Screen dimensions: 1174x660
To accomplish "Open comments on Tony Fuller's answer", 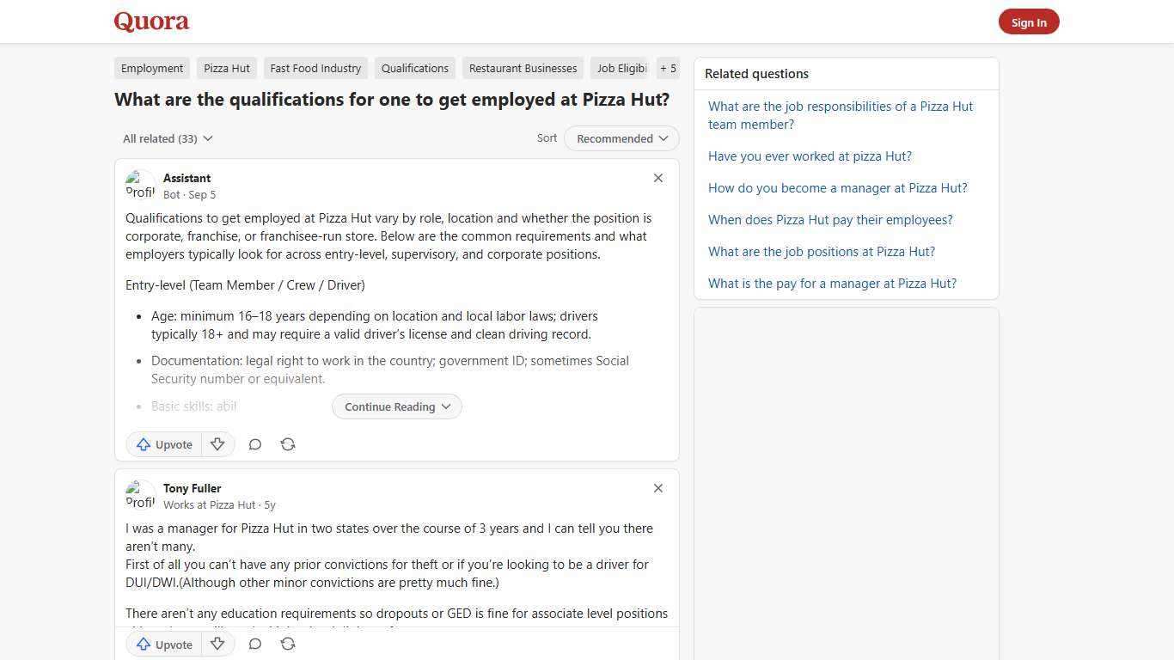I will click(254, 644).
